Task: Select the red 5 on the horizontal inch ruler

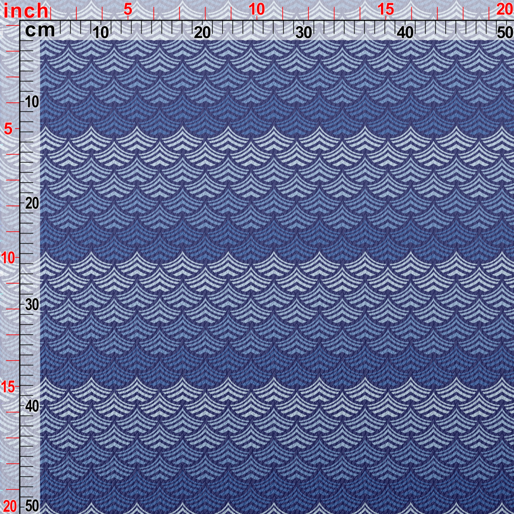Action: 128,9
